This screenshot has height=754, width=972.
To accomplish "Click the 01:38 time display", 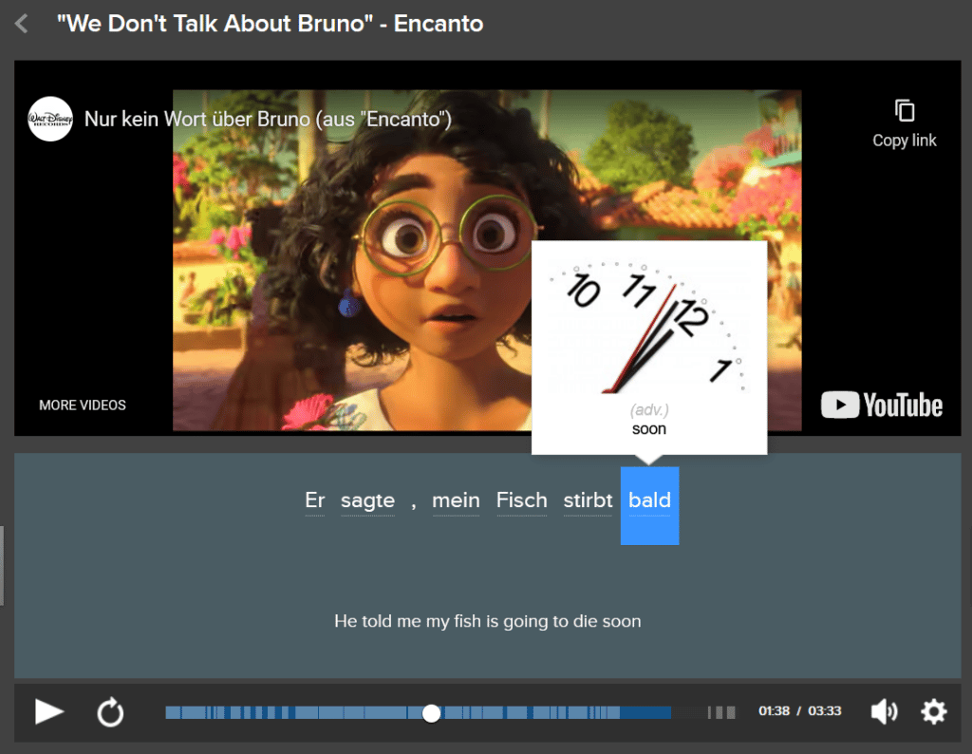I will click(x=774, y=712).
